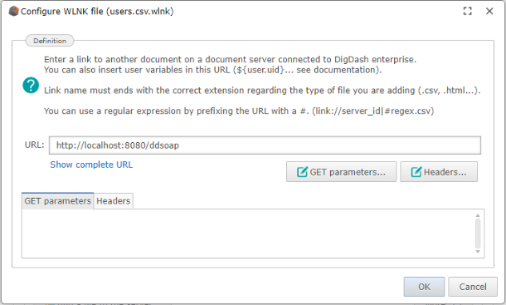The height and width of the screenshot is (305, 506).
Task: Click the teal question mark help icon
Action: click(x=31, y=85)
